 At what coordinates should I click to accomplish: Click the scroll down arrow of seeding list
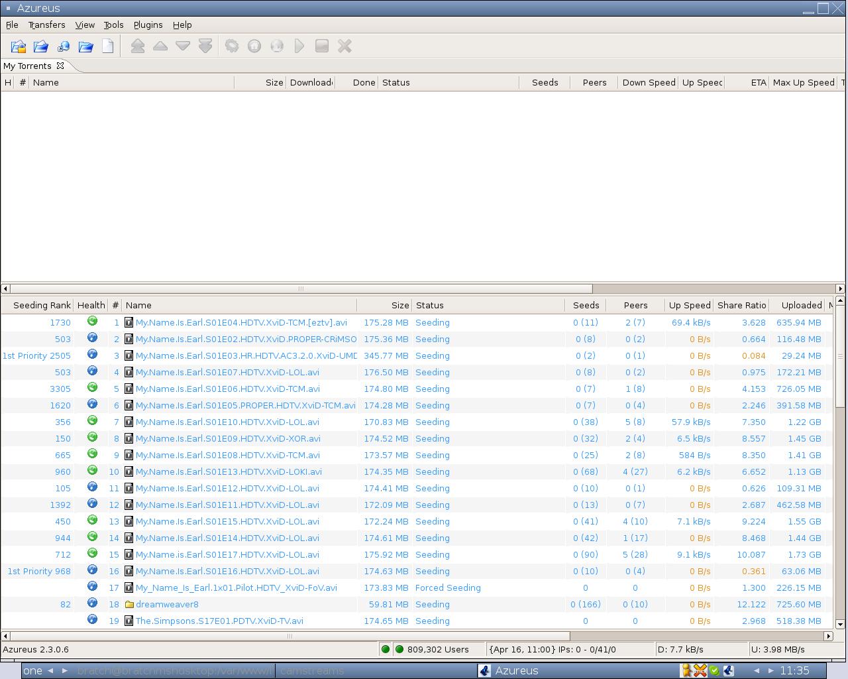pos(841,624)
